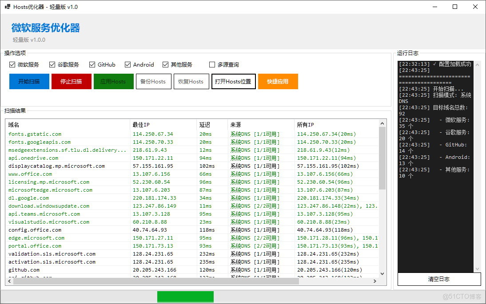The height and width of the screenshot is (304, 486).
Task: Open the hosts file location with 打开Hosts位置
Action: (233, 81)
